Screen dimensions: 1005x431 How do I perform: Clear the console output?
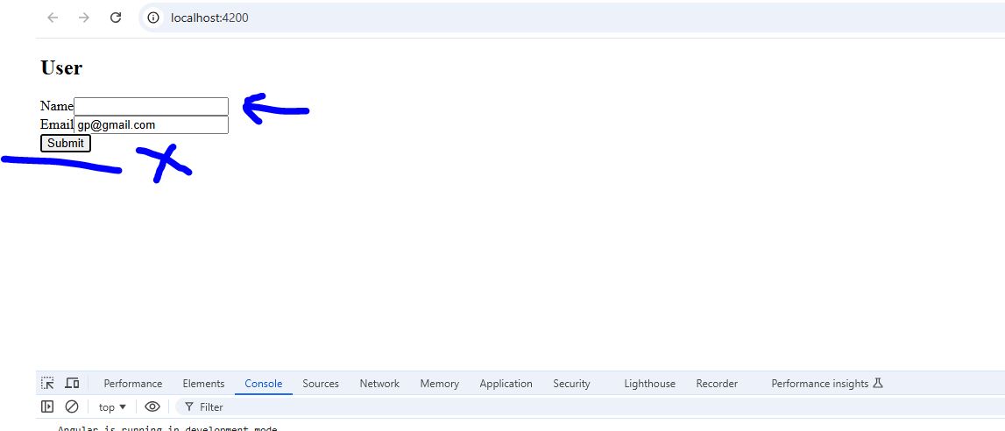coord(72,406)
